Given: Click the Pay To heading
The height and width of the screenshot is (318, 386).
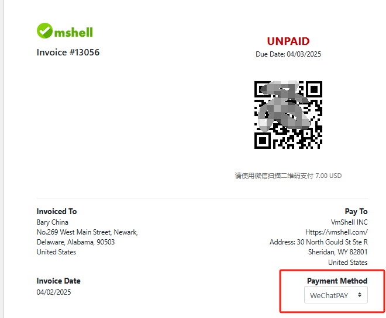Looking at the screenshot, I should (x=356, y=211).
